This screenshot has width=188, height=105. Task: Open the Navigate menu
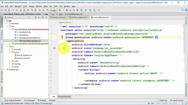(x=18, y=6)
